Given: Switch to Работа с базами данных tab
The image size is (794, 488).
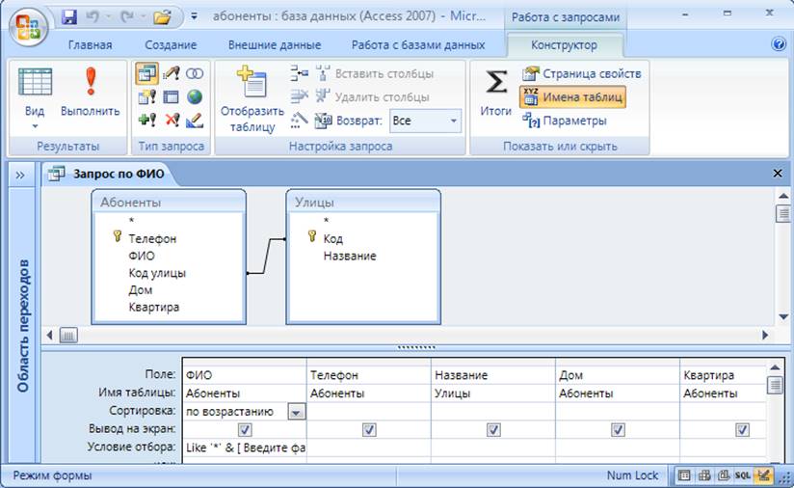Looking at the screenshot, I should click(x=418, y=44).
